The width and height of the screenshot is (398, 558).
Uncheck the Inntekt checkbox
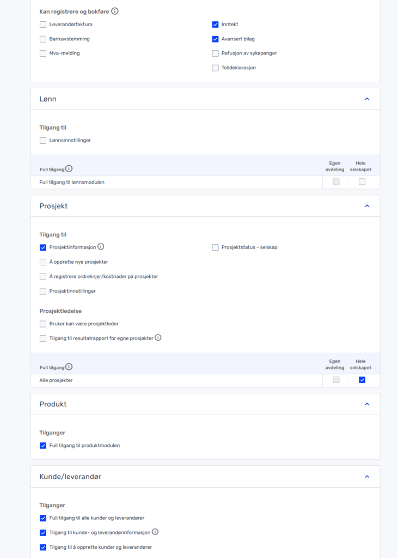click(x=215, y=25)
